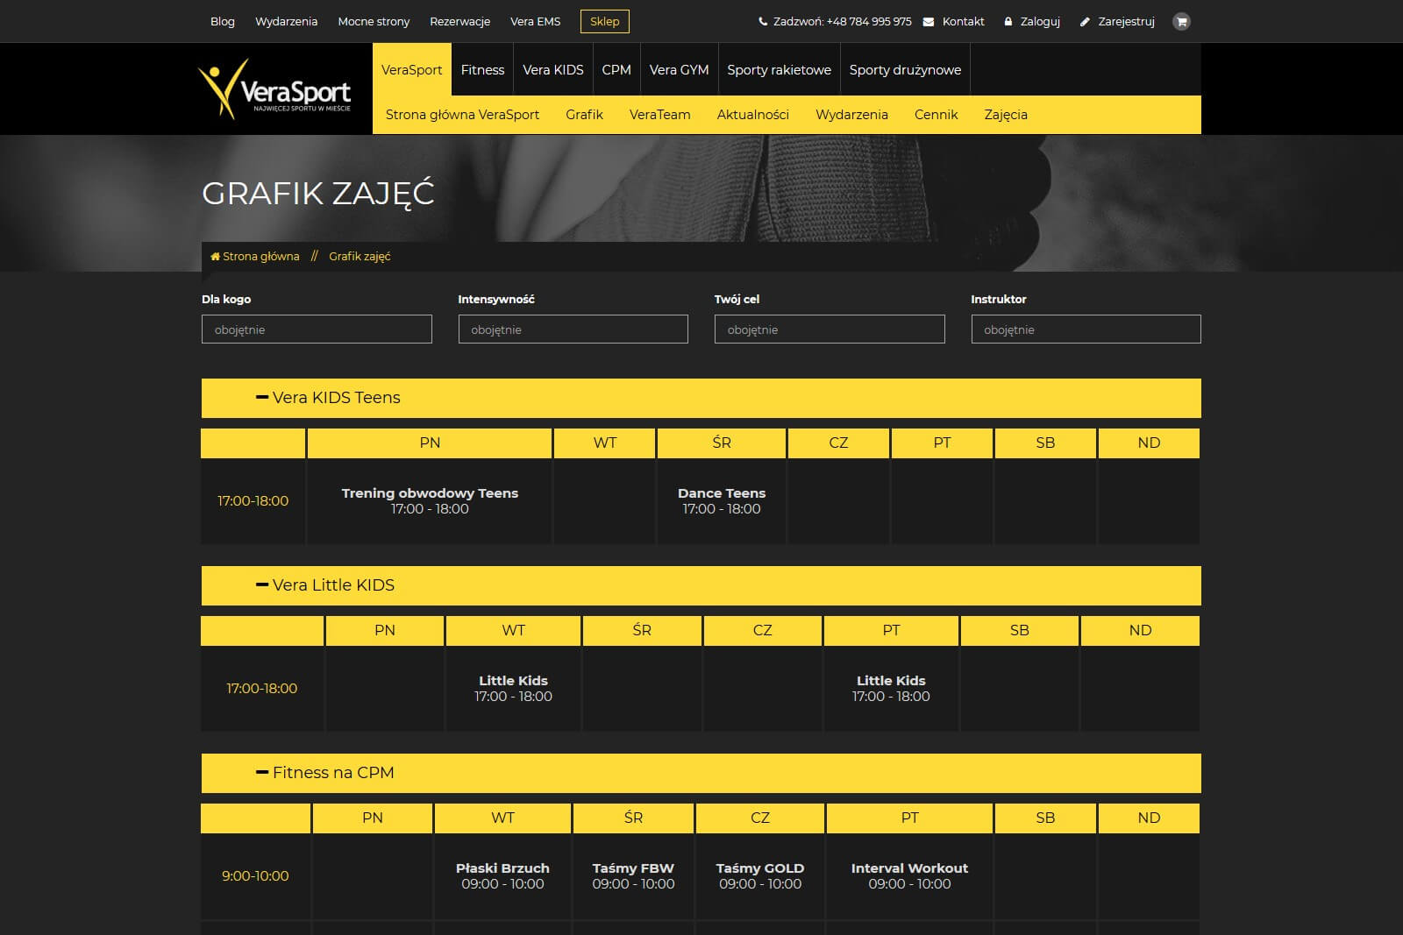Select the Sporty rakietowe tab
Screen dimensions: 1403x935
pos(779,70)
